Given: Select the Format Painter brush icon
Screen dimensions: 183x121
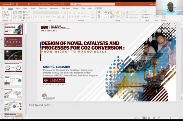Looking at the screenshot, I should pyautogui.click(x=7, y=18).
